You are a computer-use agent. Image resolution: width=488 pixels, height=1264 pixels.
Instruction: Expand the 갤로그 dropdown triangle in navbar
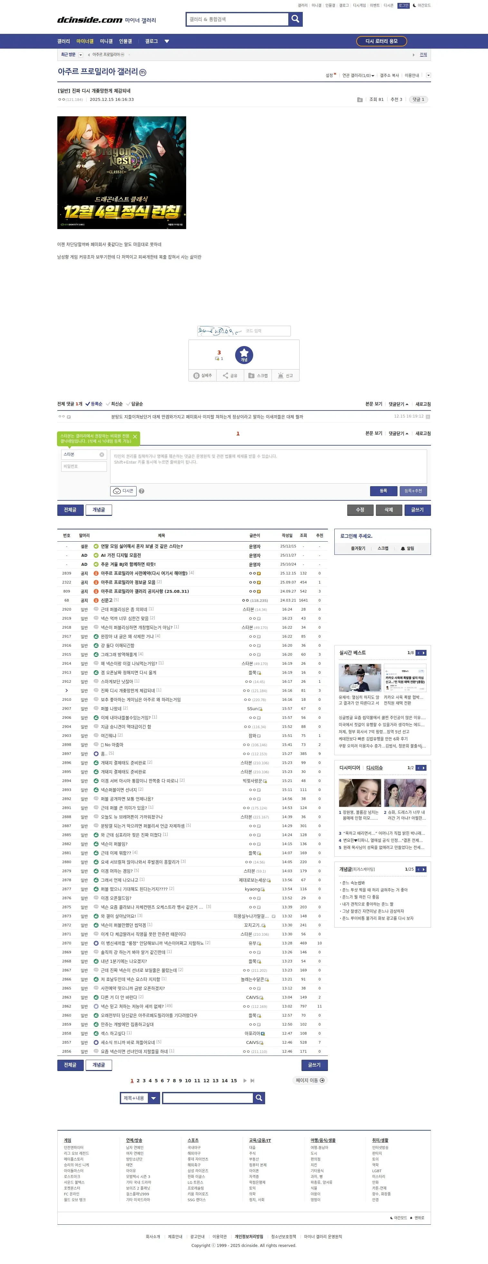point(167,41)
